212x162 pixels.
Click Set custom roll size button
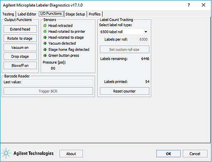(x=124, y=50)
